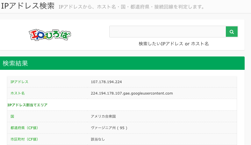Click the IPアドレス検索 page title

click(x=28, y=6)
